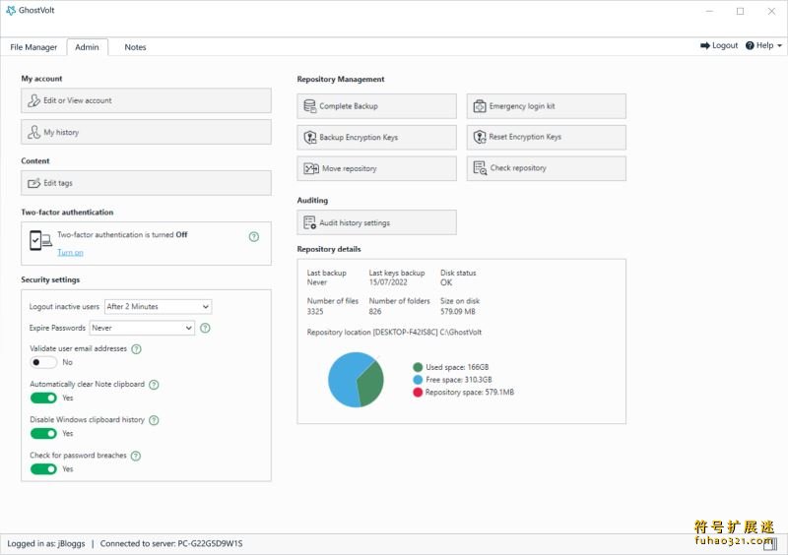The image size is (788, 555).
Task: Click the Turn on two-factor link
Action: point(70,253)
